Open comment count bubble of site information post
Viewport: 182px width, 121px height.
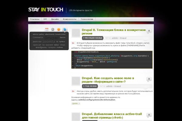pyautogui.click(x=149, y=79)
